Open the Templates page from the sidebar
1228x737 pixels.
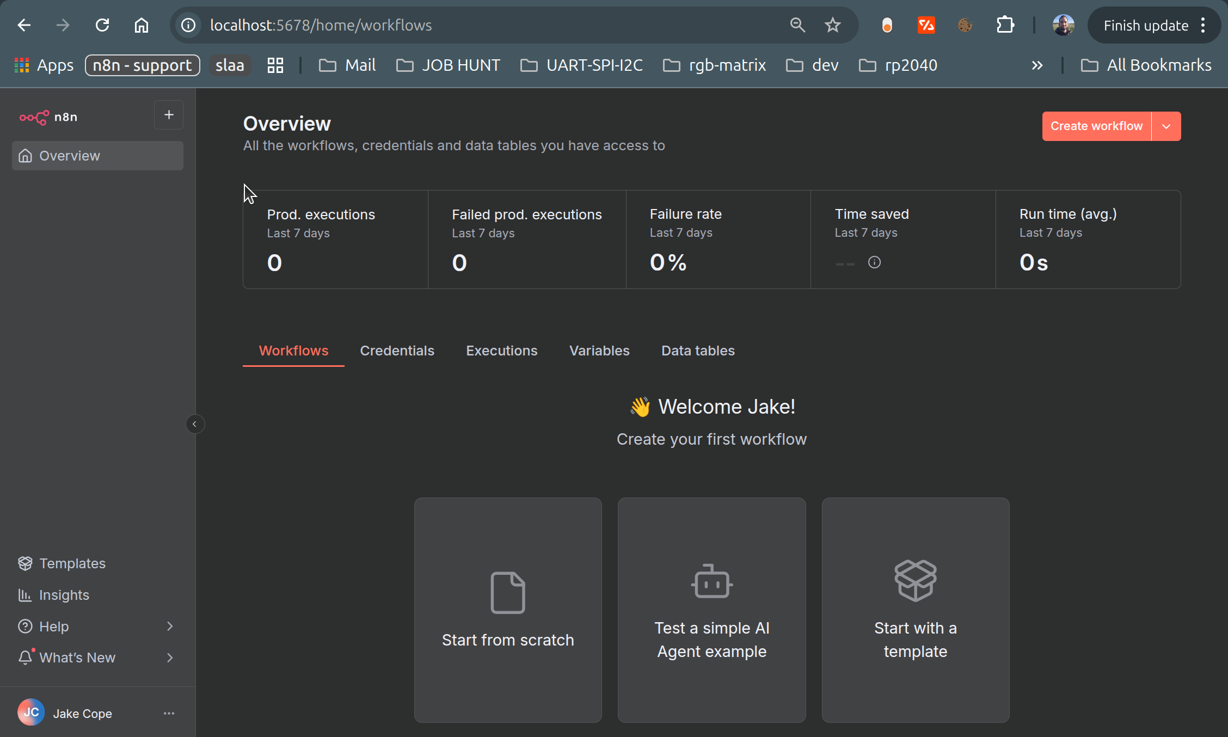[72, 563]
